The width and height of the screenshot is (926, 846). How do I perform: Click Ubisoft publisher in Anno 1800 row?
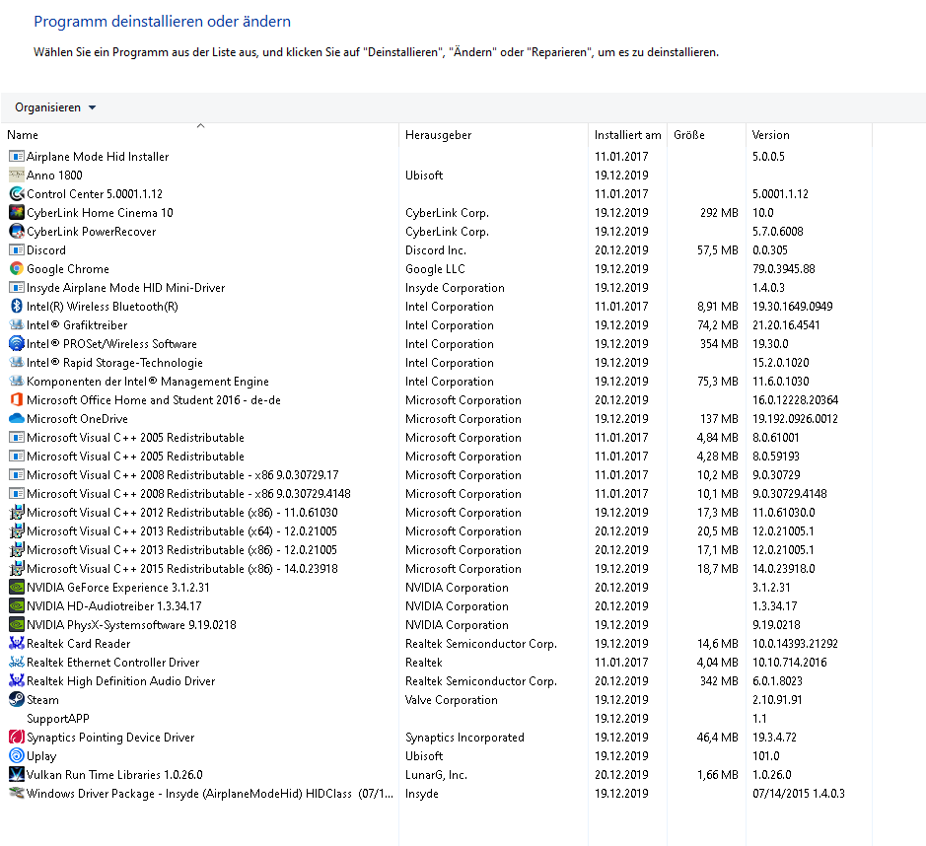[424, 176]
